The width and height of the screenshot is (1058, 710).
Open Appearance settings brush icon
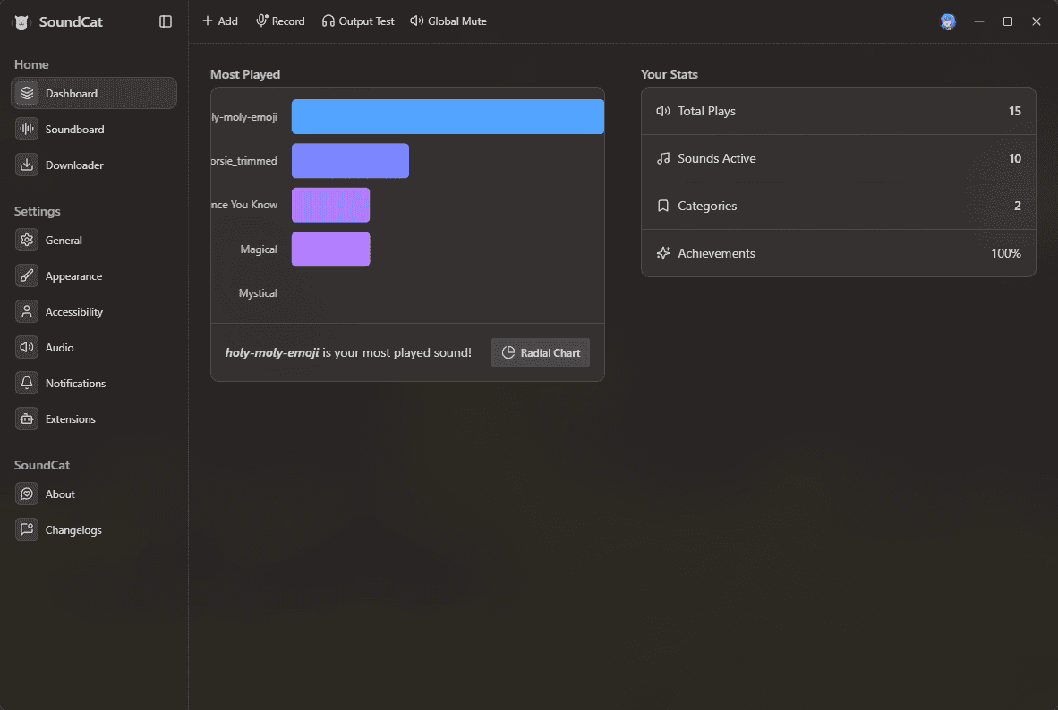pos(27,276)
